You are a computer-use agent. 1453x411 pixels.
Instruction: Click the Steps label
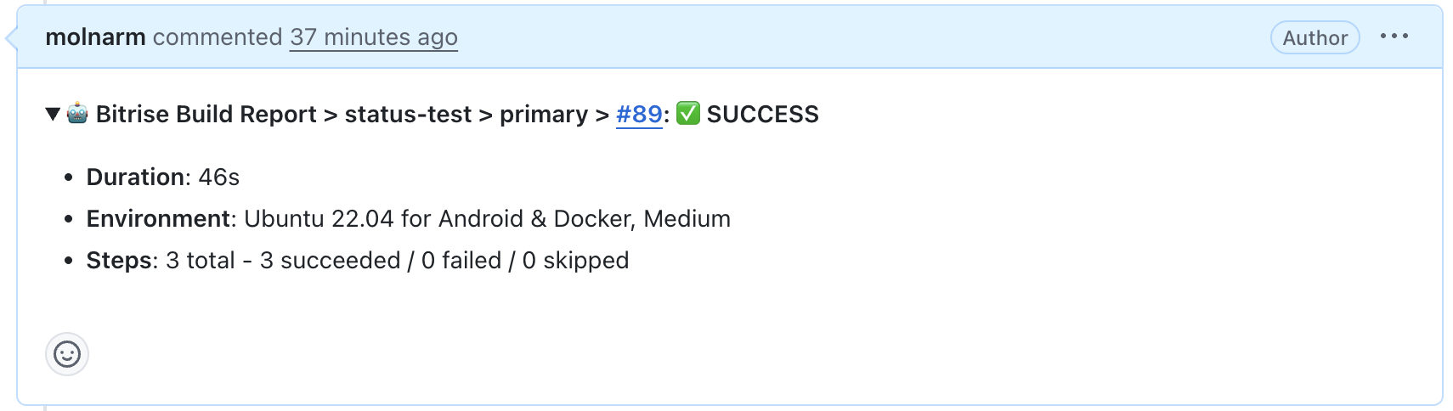point(119,260)
